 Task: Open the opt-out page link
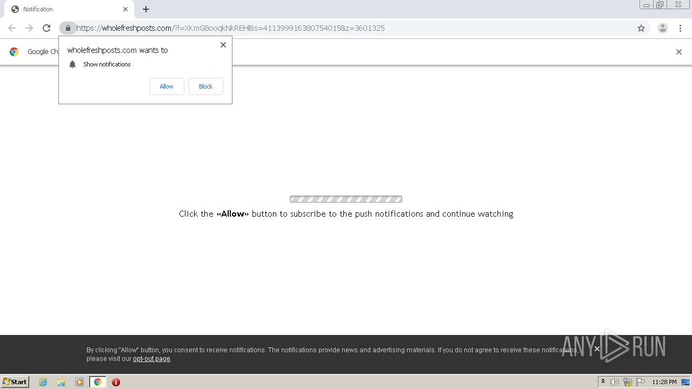151,359
